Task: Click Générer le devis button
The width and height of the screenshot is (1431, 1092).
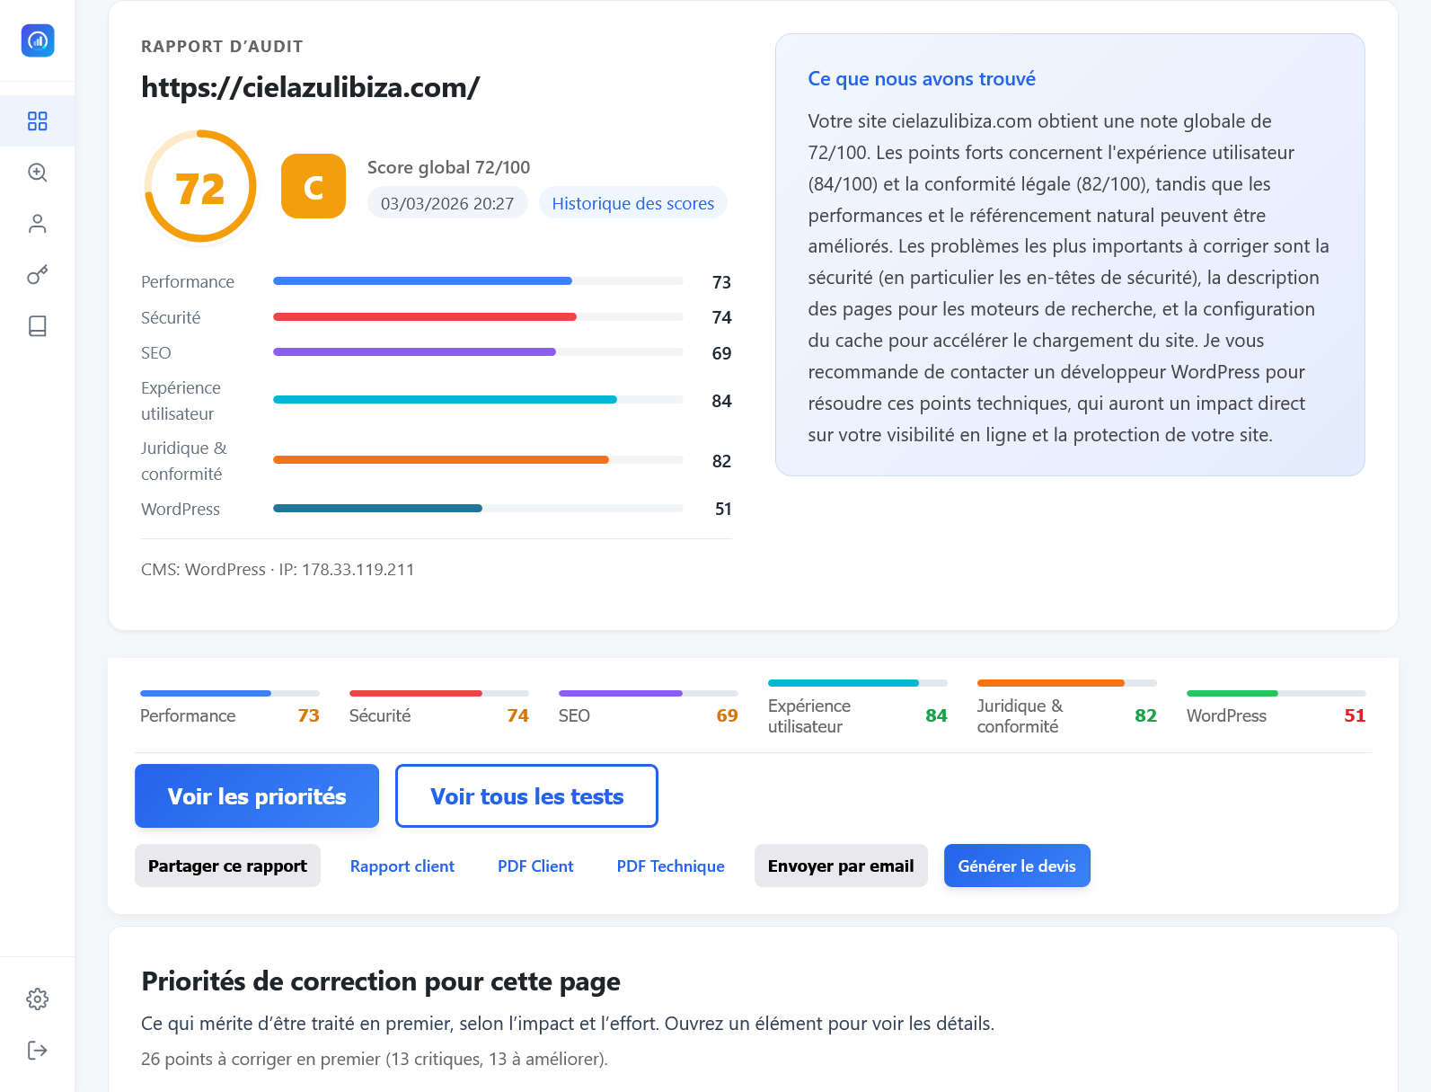Action: [x=1017, y=866]
